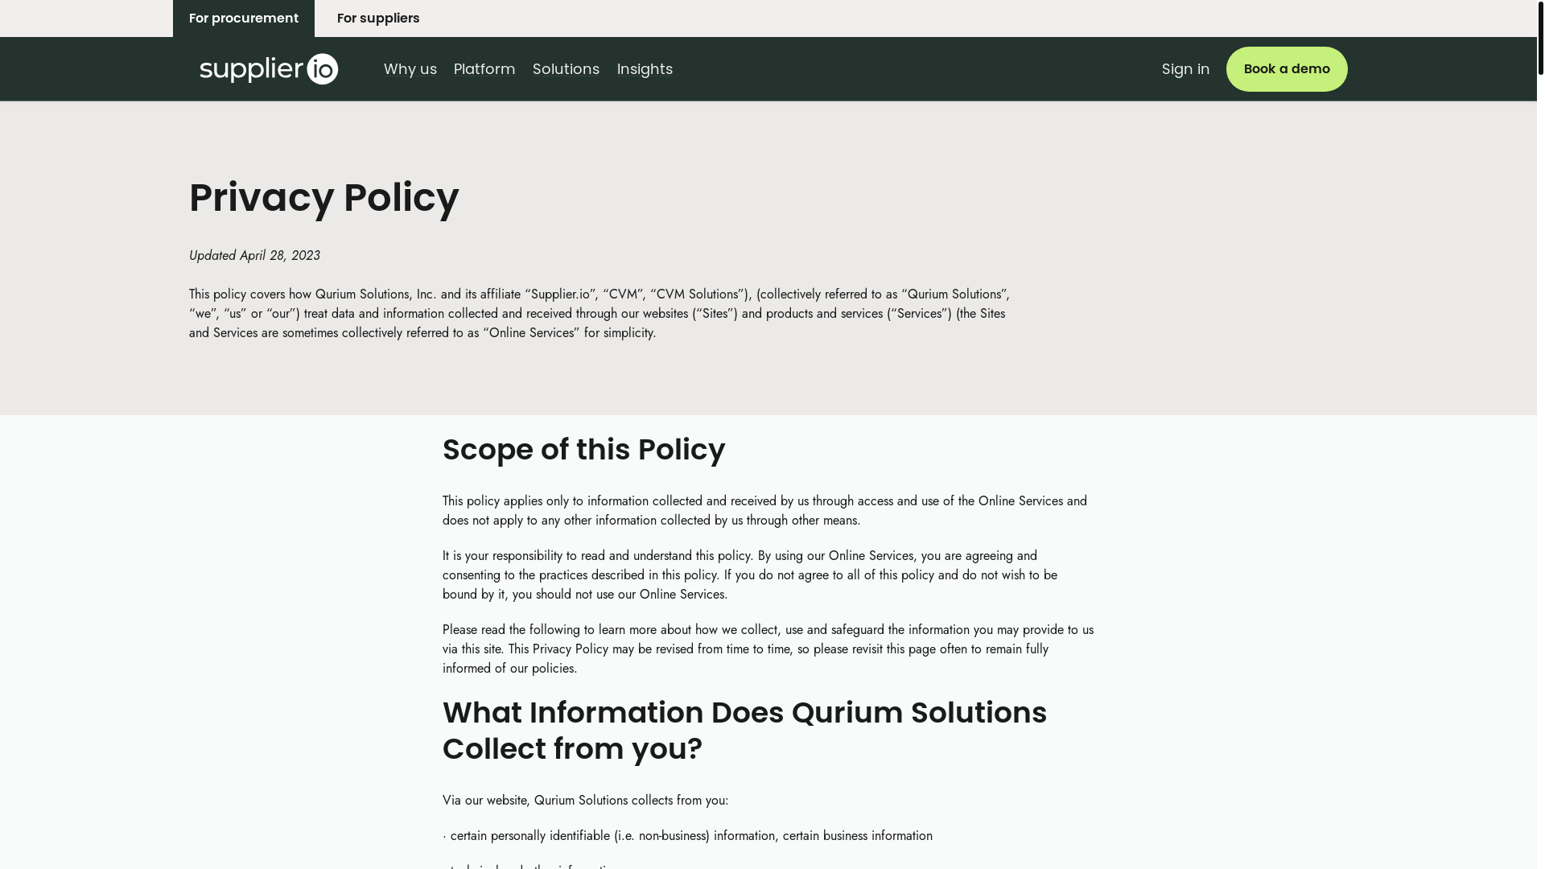The width and height of the screenshot is (1545, 869).
Task: Click the Book a demo button
Action: tap(1287, 69)
